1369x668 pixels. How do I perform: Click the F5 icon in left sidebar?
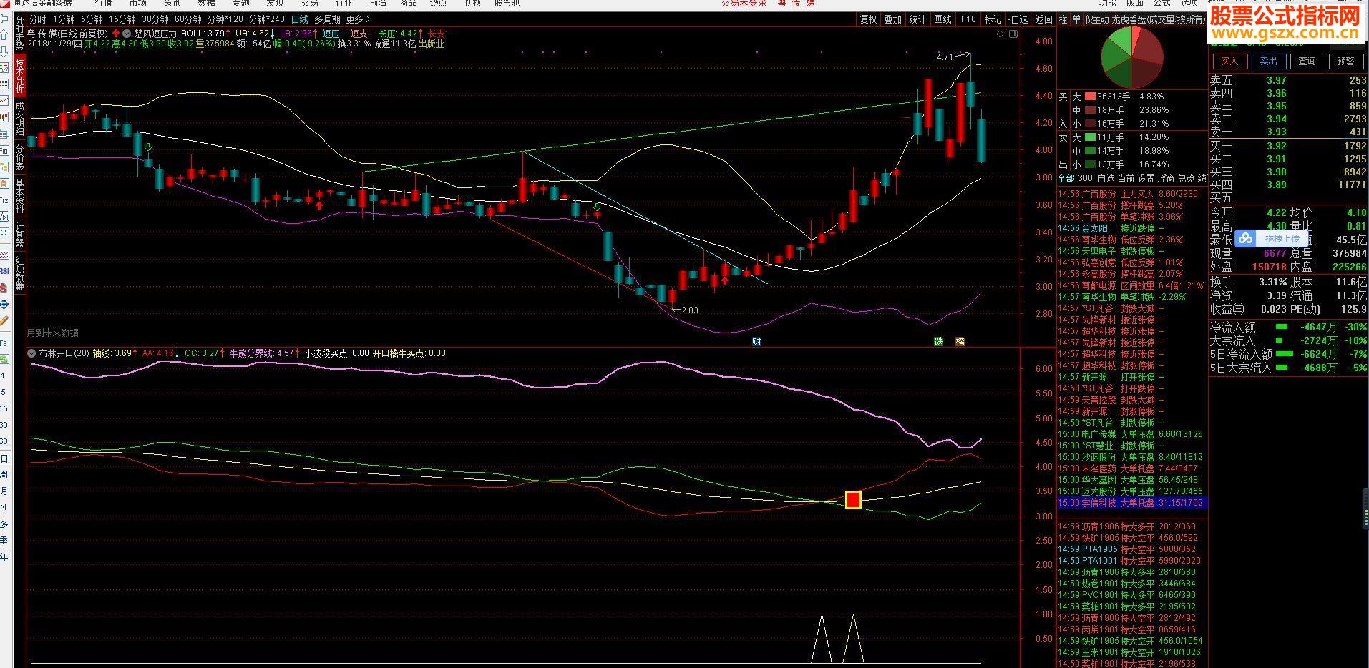pos(6,343)
